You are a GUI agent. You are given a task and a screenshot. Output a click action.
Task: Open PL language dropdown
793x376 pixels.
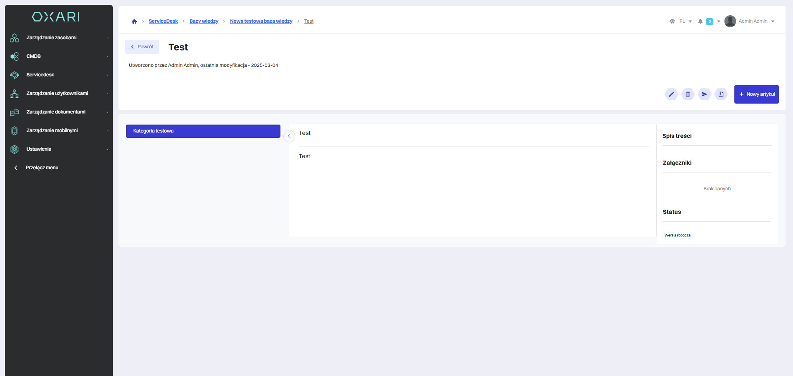[x=685, y=21]
